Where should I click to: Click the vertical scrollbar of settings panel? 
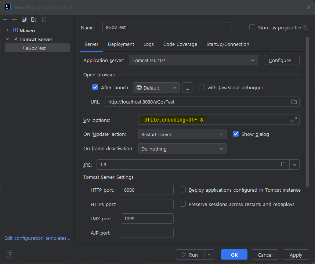(x=307, y=112)
